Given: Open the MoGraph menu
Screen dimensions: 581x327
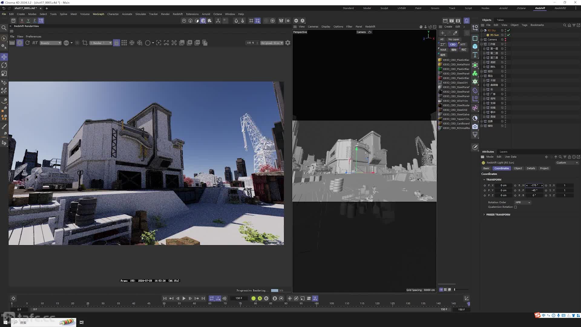Looking at the screenshot, I should point(98,14).
